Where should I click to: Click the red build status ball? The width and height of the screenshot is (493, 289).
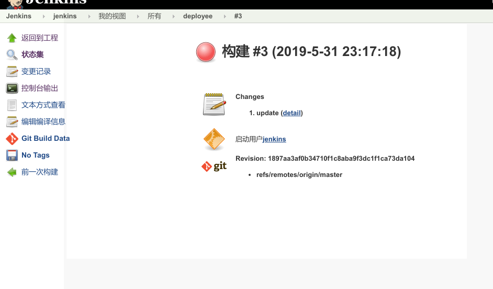click(206, 52)
